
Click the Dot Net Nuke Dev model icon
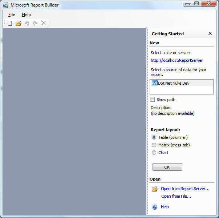154,83
